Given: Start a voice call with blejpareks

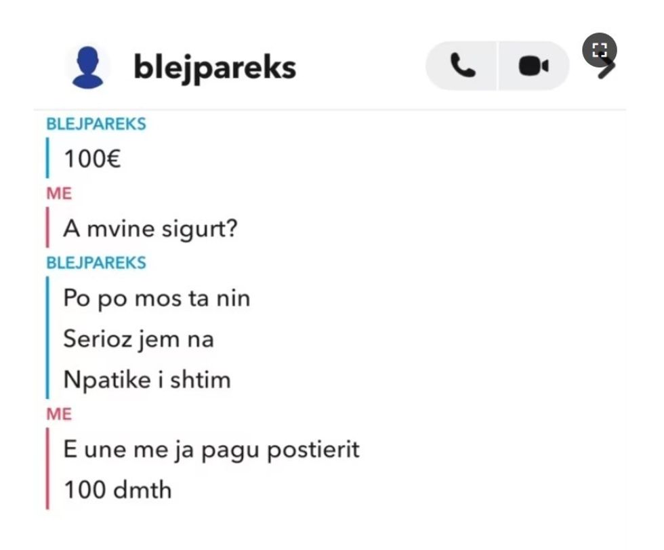Looking at the screenshot, I should click(x=461, y=66).
